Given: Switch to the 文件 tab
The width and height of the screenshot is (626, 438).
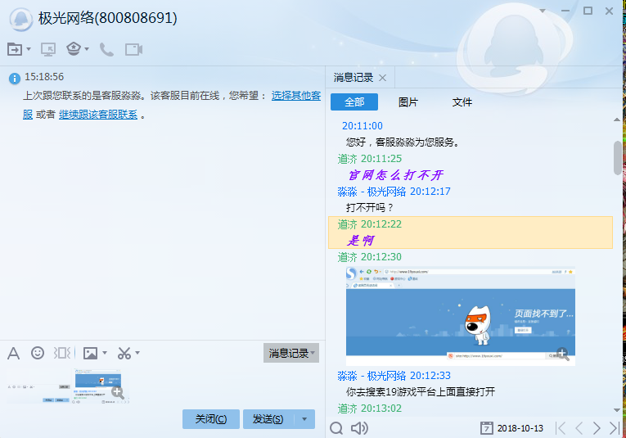Looking at the screenshot, I should [462, 102].
